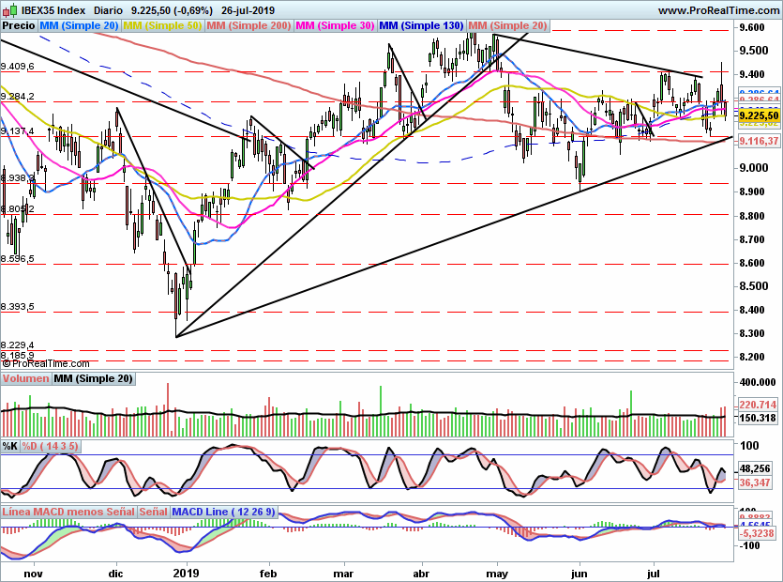Click 9.000 on the price axis
Screen dimensions: 783x582
click(x=754, y=168)
